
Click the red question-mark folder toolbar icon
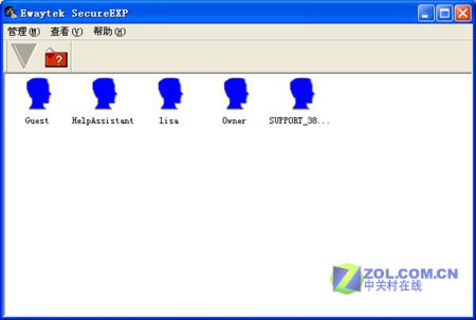coord(56,58)
